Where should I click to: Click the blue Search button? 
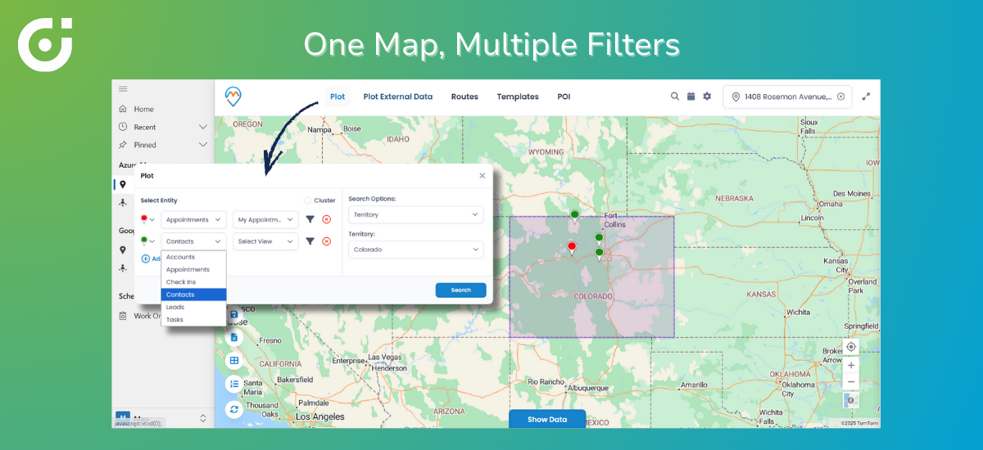pyautogui.click(x=460, y=290)
